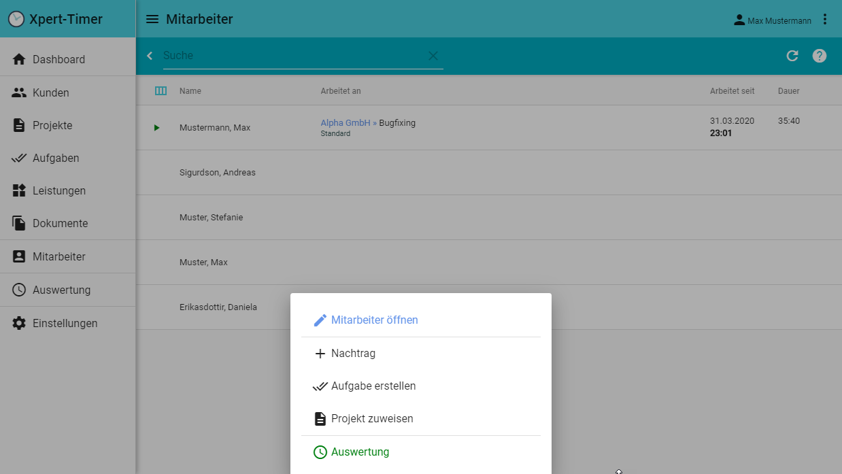Clear the search field with X icon
This screenshot has height=474, width=842.
[x=433, y=56]
